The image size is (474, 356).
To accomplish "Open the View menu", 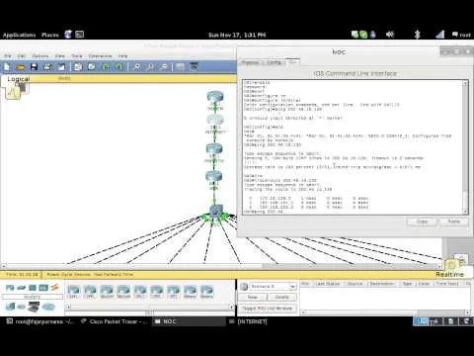I will pyautogui.click(x=60, y=56).
